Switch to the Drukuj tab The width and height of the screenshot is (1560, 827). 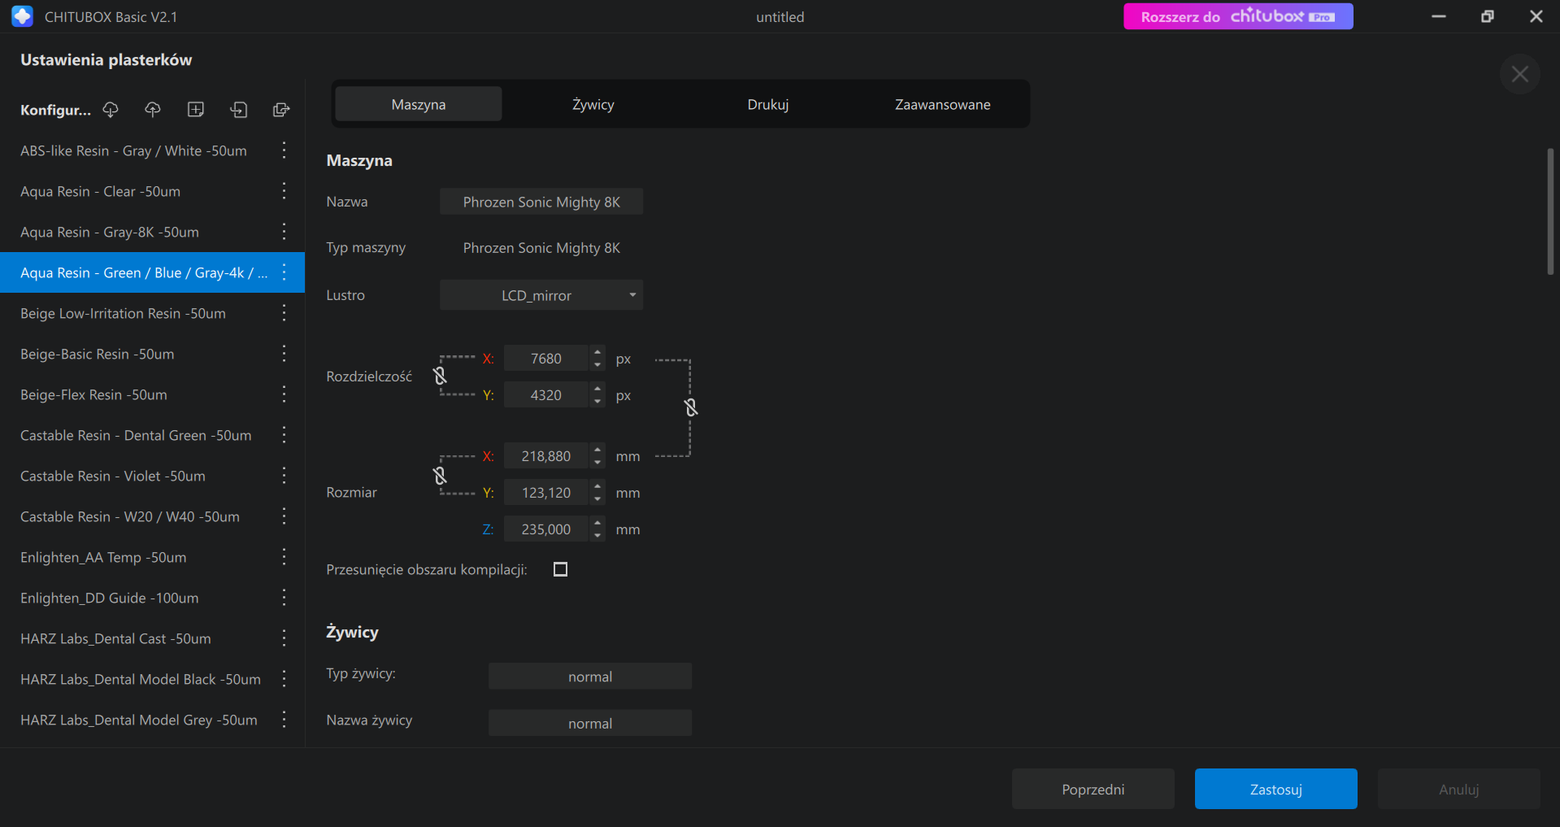pyautogui.click(x=768, y=104)
